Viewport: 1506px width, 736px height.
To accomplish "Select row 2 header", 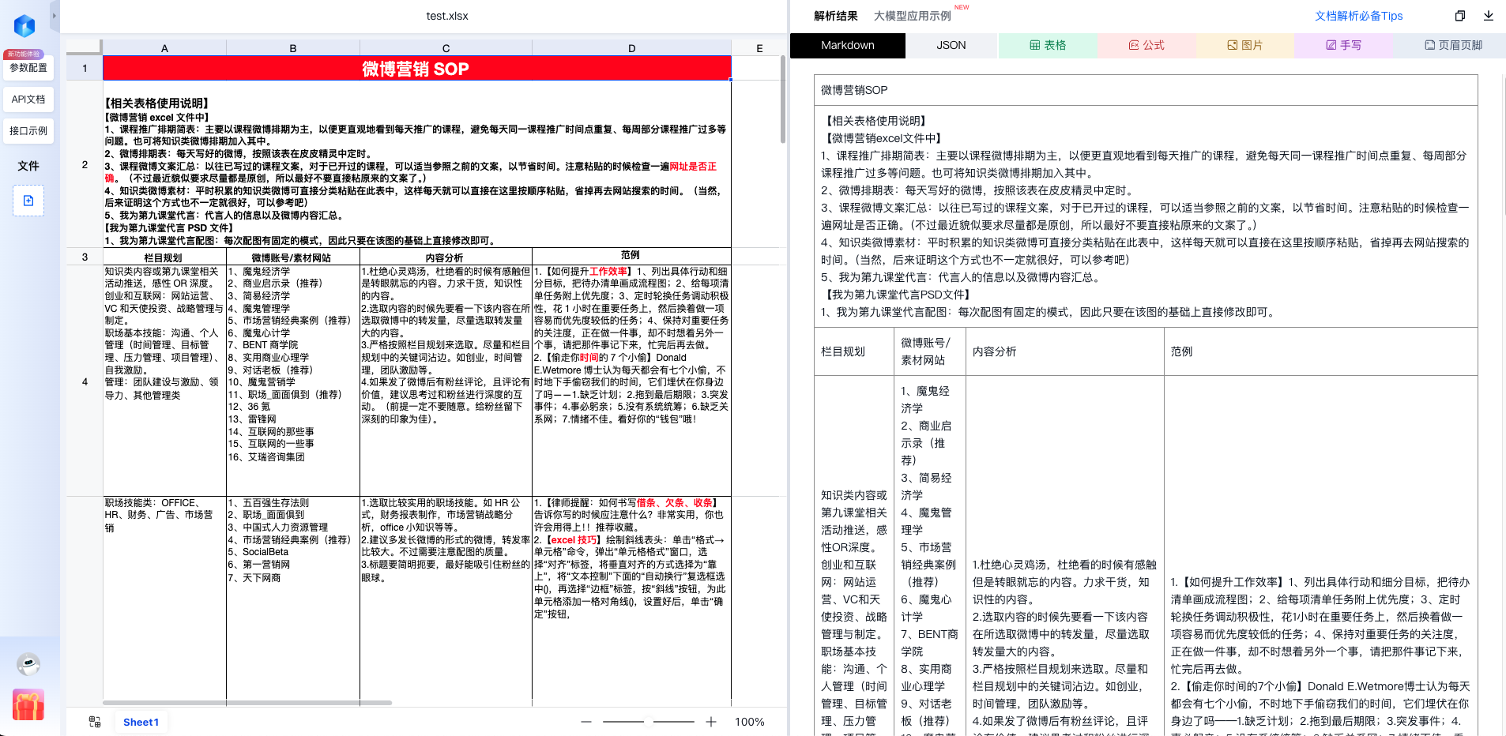I will [85, 164].
